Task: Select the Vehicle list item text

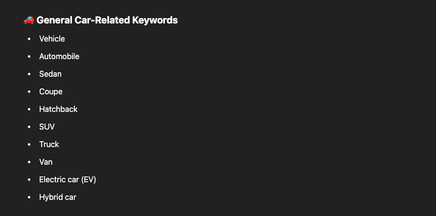Action: (52, 39)
